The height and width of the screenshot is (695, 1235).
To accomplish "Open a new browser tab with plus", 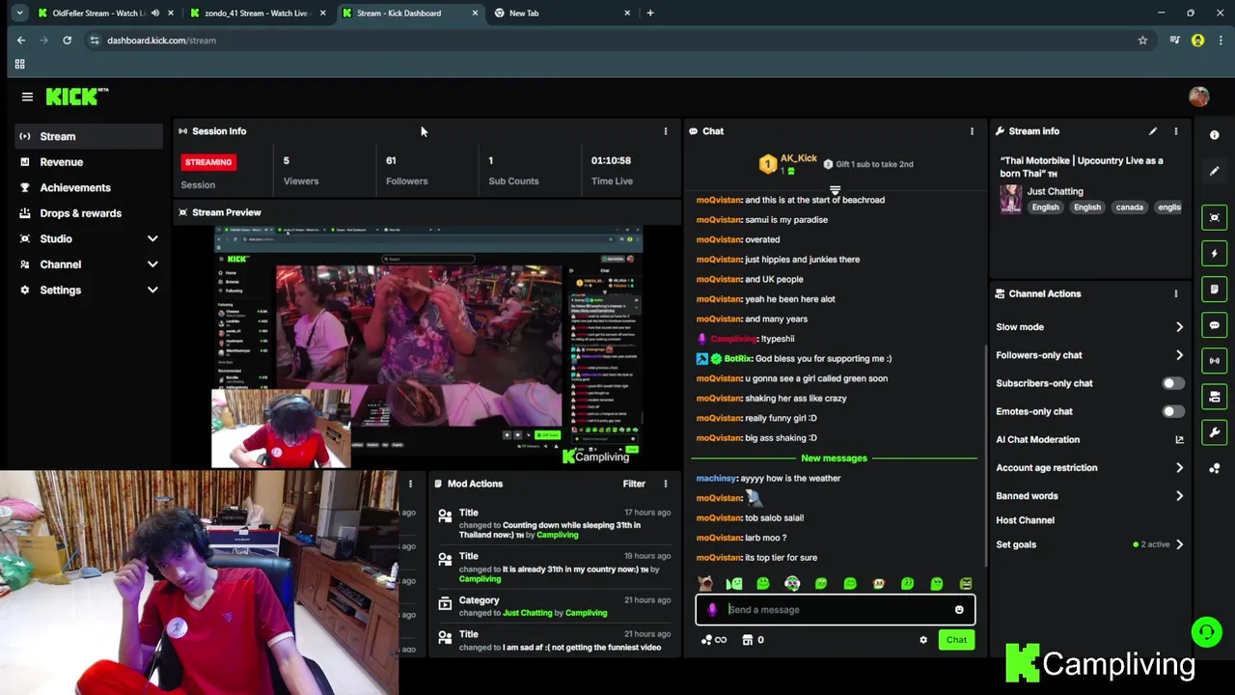I will (x=650, y=14).
